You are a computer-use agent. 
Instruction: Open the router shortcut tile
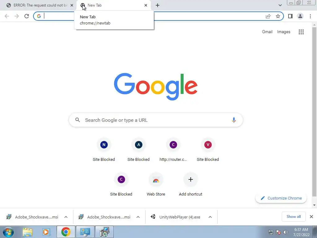pyautogui.click(x=173, y=150)
